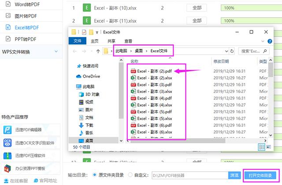Screen dimensions: 282x185
Task: Open 下载 folder in navigation pane
Action: tap(86, 125)
